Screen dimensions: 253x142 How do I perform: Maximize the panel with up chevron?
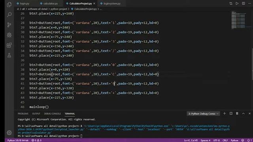(244, 114)
